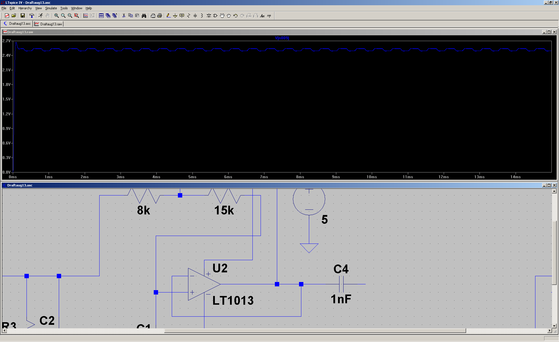This screenshot has height=342, width=559.
Task: Click the Save diskette icon
Action: [x=23, y=16]
